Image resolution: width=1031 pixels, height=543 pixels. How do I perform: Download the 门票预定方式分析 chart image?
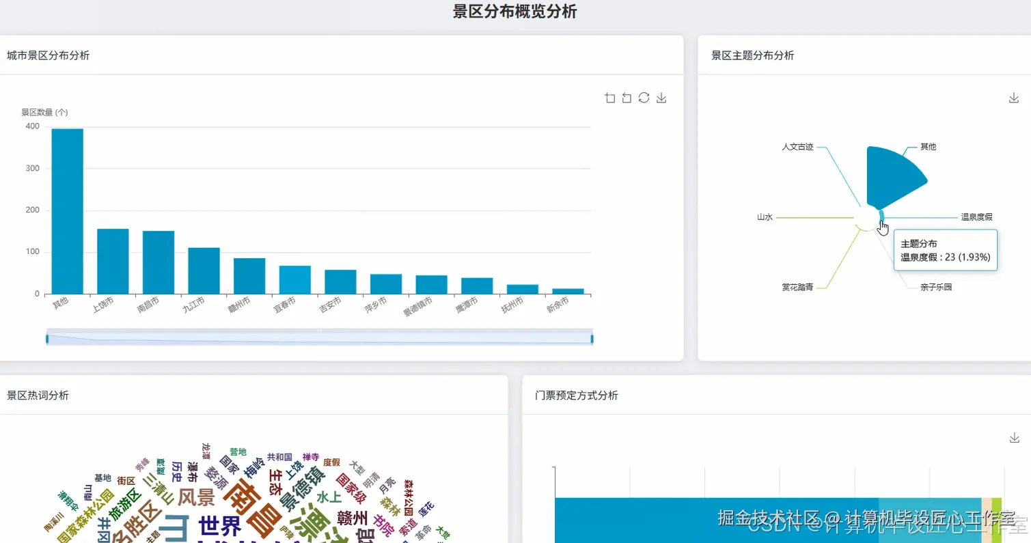click(1013, 436)
